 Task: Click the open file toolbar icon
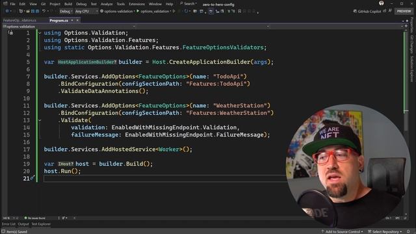27,12
